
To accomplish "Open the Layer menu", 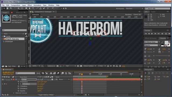I will pyautogui.click(x=24, y=5).
